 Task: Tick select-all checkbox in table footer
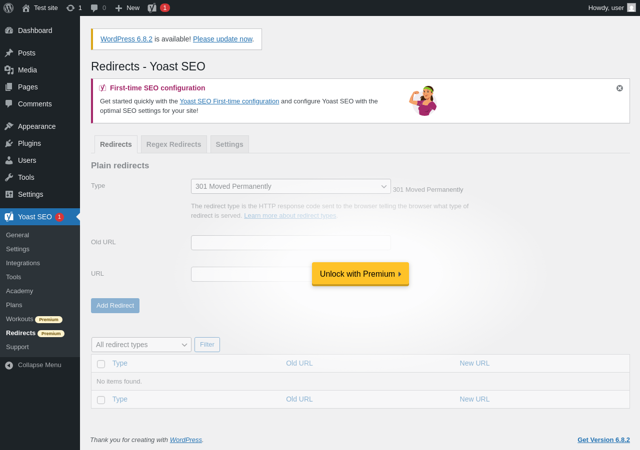point(101,400)
